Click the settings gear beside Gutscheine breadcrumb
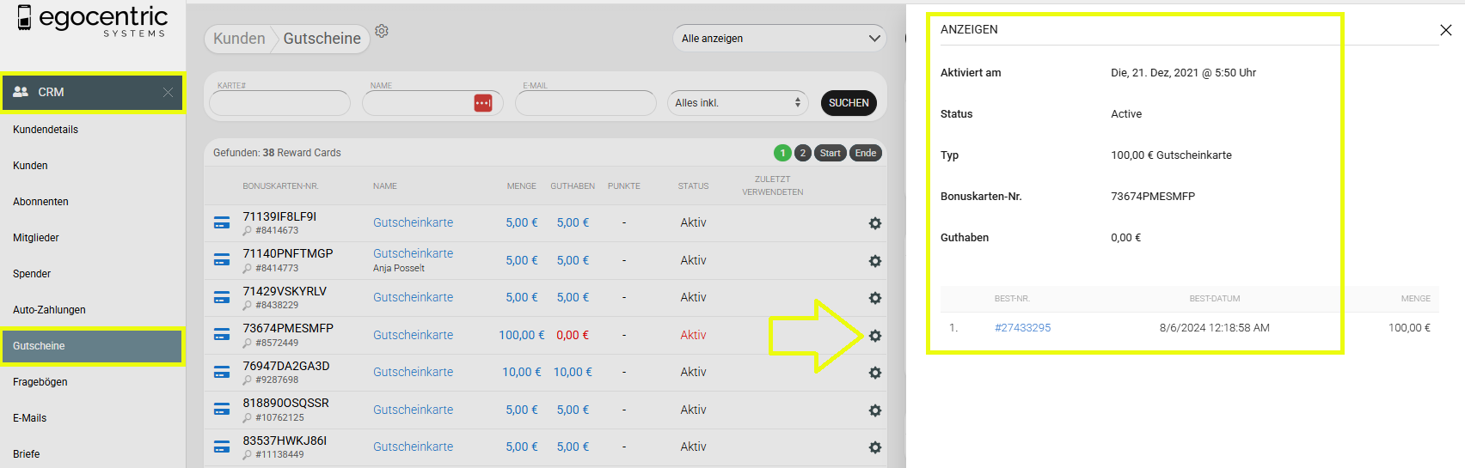 382,31
